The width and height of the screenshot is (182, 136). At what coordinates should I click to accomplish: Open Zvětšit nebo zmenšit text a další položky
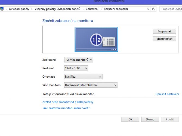pos(68,102)
